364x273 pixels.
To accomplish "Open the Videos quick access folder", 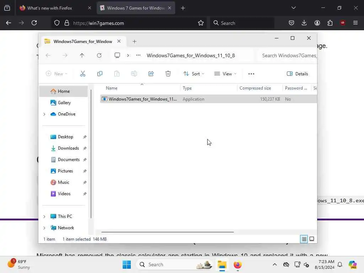I will (x=64, y=194).
